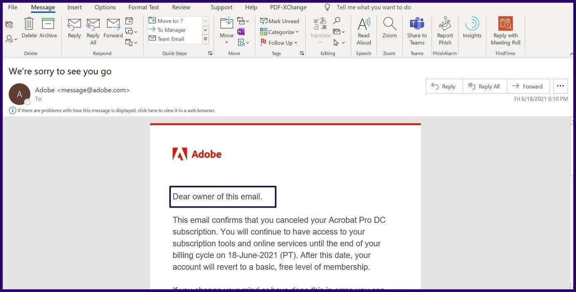The image size is (576, 292).
Task: Open the Actions dropdown in Move group
Action: pyautogui.click(x=243, y=42)
